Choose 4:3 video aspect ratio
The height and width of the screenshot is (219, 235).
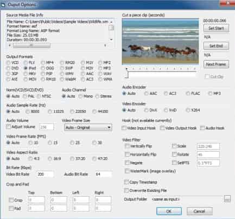[x=30, y=159]
